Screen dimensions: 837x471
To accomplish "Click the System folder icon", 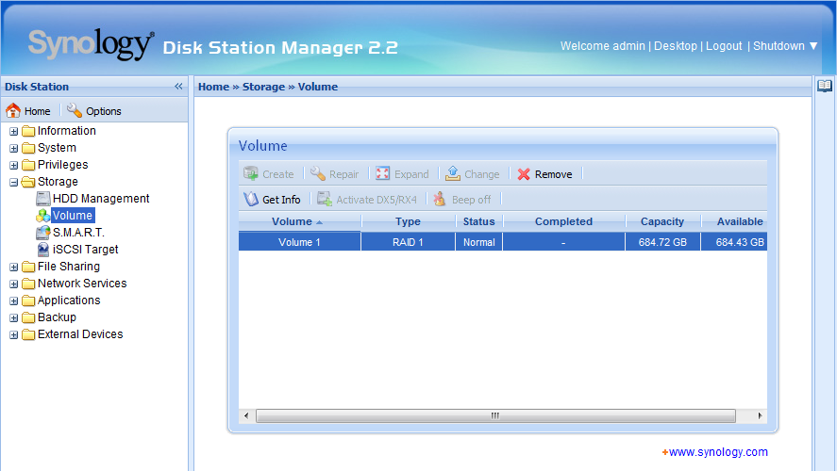I will point(28,148).
